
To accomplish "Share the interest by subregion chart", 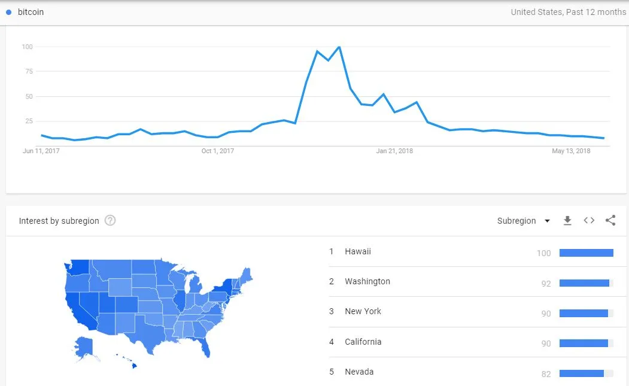I will point(610,220).
